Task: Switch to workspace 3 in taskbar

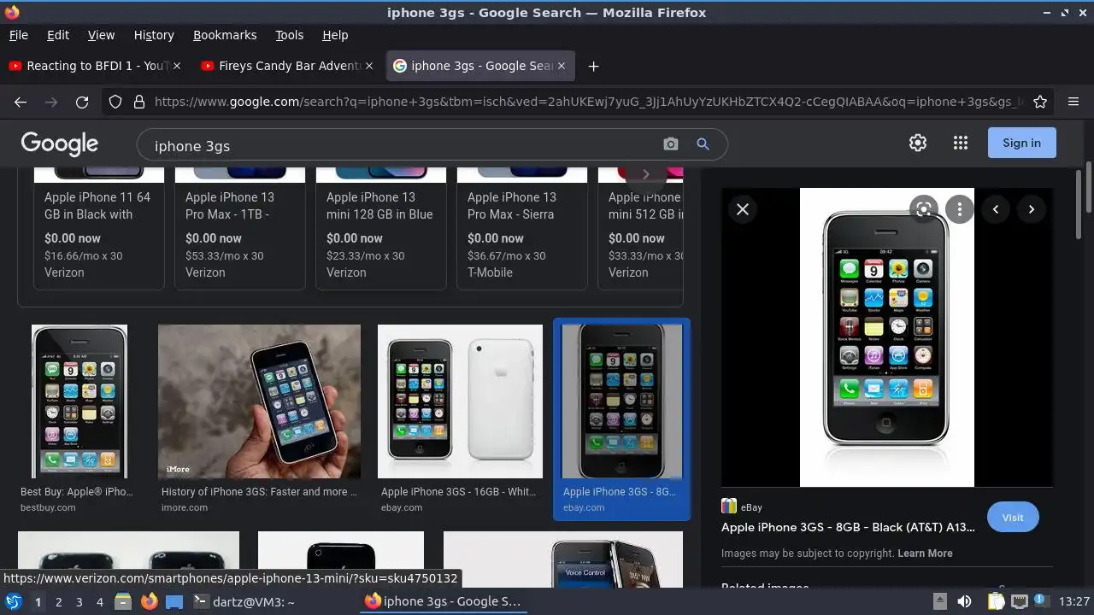Action: click(x=79, y=602)
